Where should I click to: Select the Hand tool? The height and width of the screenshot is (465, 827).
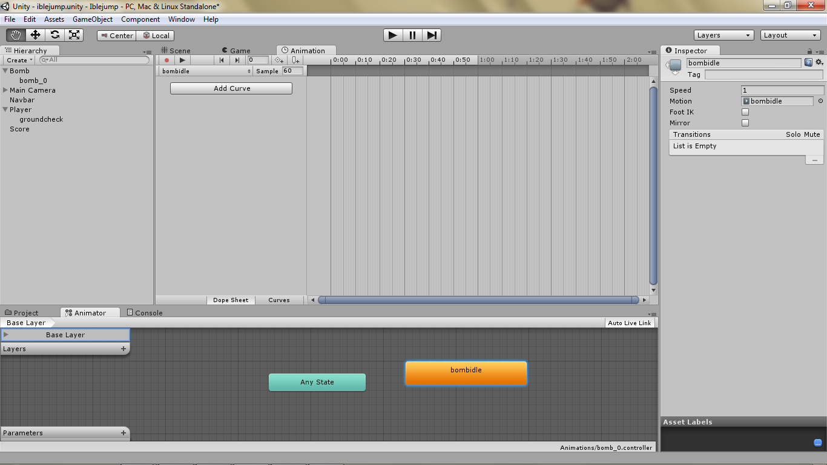(16, 35)
